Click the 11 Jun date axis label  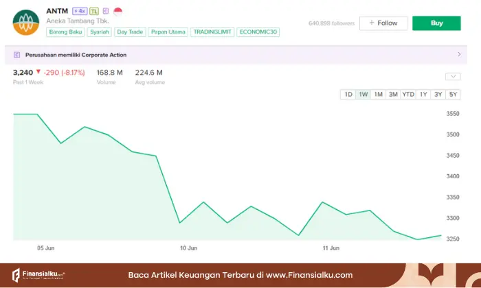[331, 248]
